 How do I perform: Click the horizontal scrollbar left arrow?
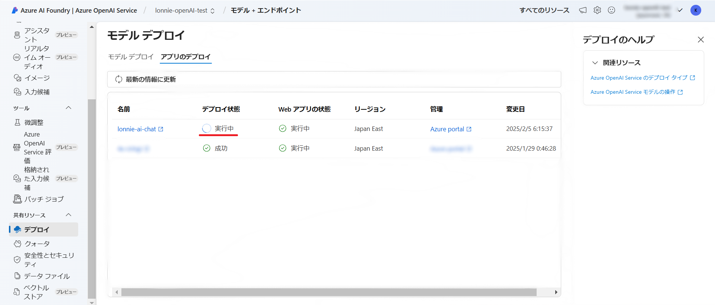tap(117, 292)
